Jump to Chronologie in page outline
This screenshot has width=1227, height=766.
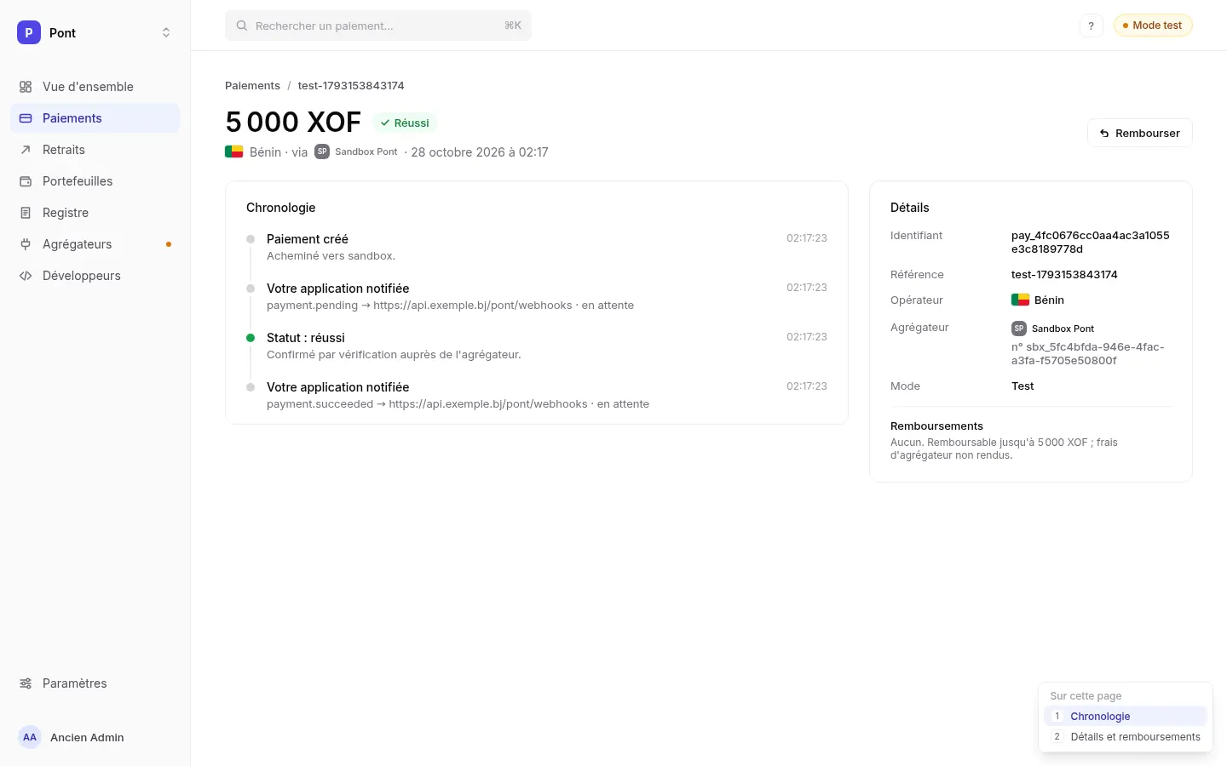(1126, 717)
